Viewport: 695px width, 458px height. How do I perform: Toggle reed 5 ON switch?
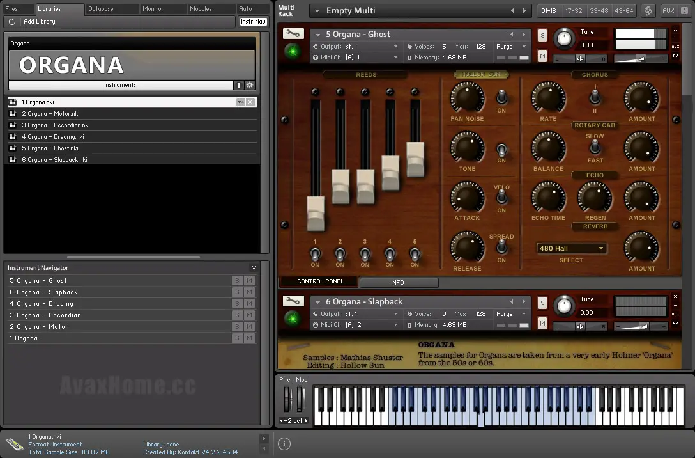(415, 255)
